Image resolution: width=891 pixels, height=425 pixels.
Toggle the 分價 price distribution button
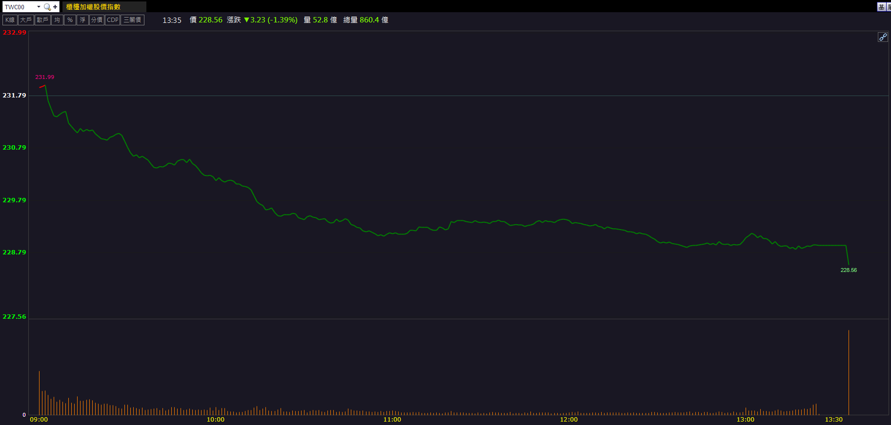[97, 20]
